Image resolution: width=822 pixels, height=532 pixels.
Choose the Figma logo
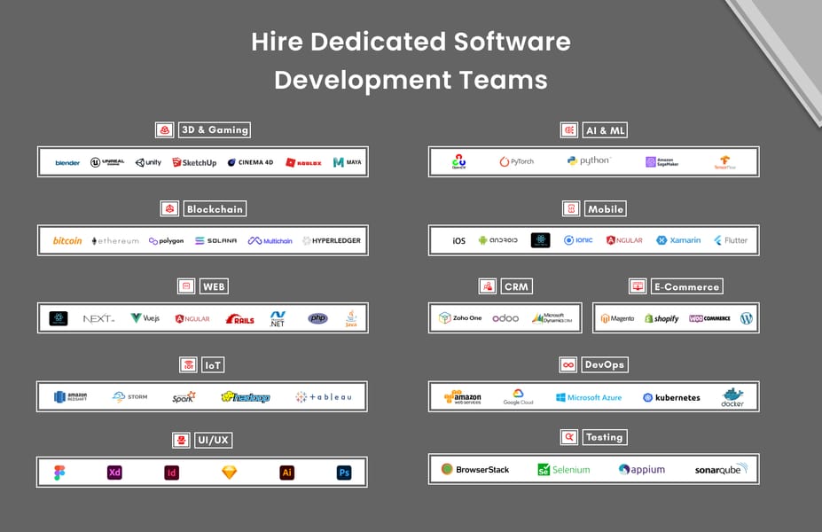tap(59, 473)
